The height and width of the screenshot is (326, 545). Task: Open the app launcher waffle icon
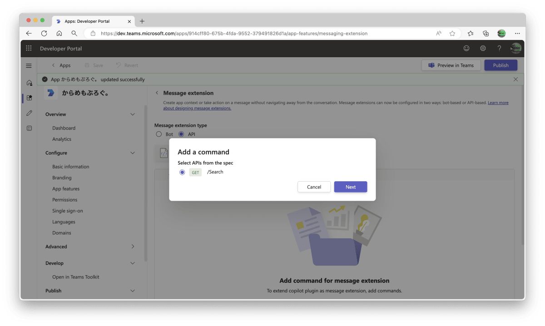(29, 48)
